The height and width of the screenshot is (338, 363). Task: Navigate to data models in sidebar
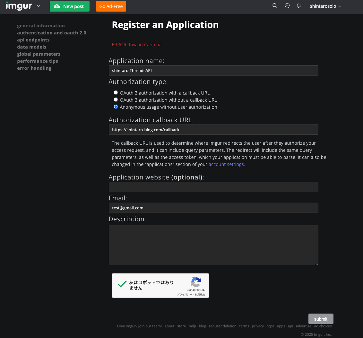tap(31, 47)
